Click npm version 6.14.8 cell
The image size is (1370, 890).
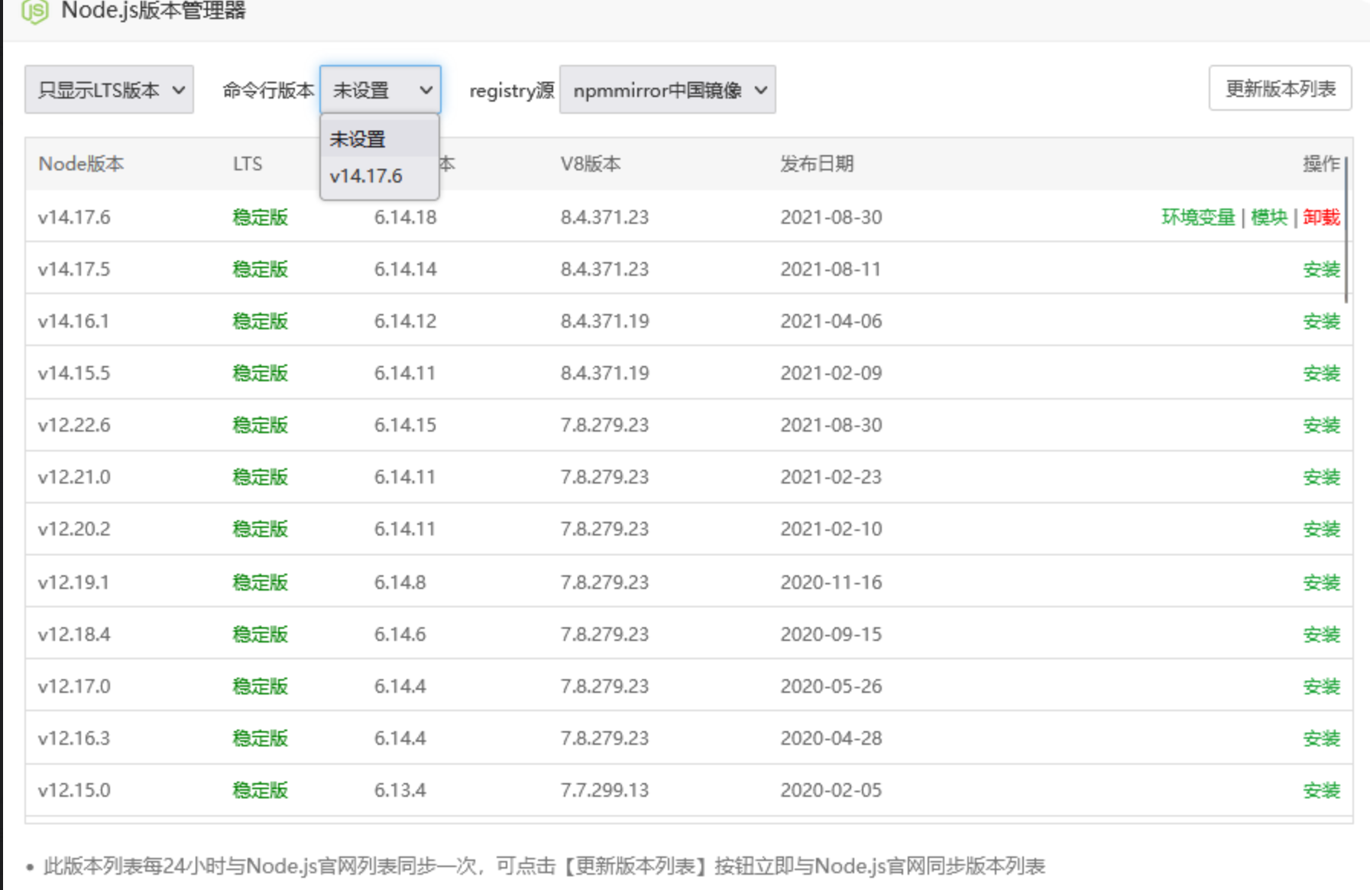[400, 582]
